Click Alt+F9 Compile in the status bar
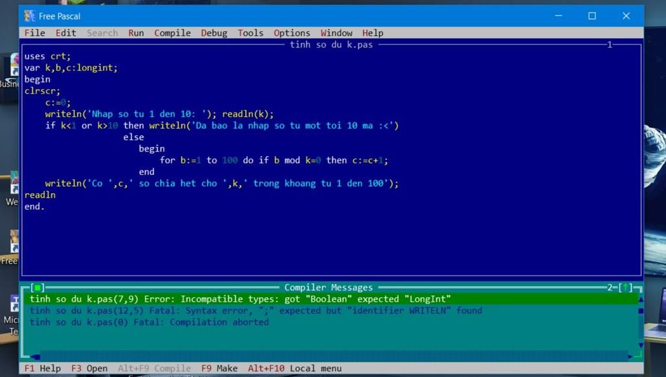Image resolution: width=666 pixels, height=377 pixels. click(155, 369)
